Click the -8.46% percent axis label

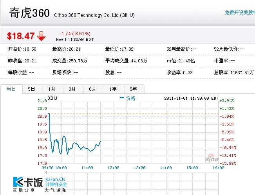point(226,140)
